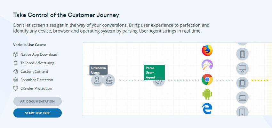272x128 pixels.
Task: Click the purple Pale Moon browser icon
Action: pyautogui.click(x=207, y=65)
